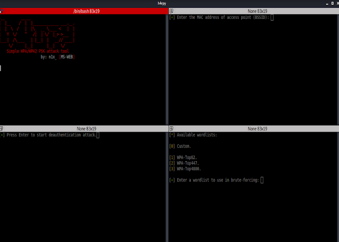This screenshot has height=242, width=339.
Task: Select the red /bin/bash 83x19 title bar
Action: point(86,11)
